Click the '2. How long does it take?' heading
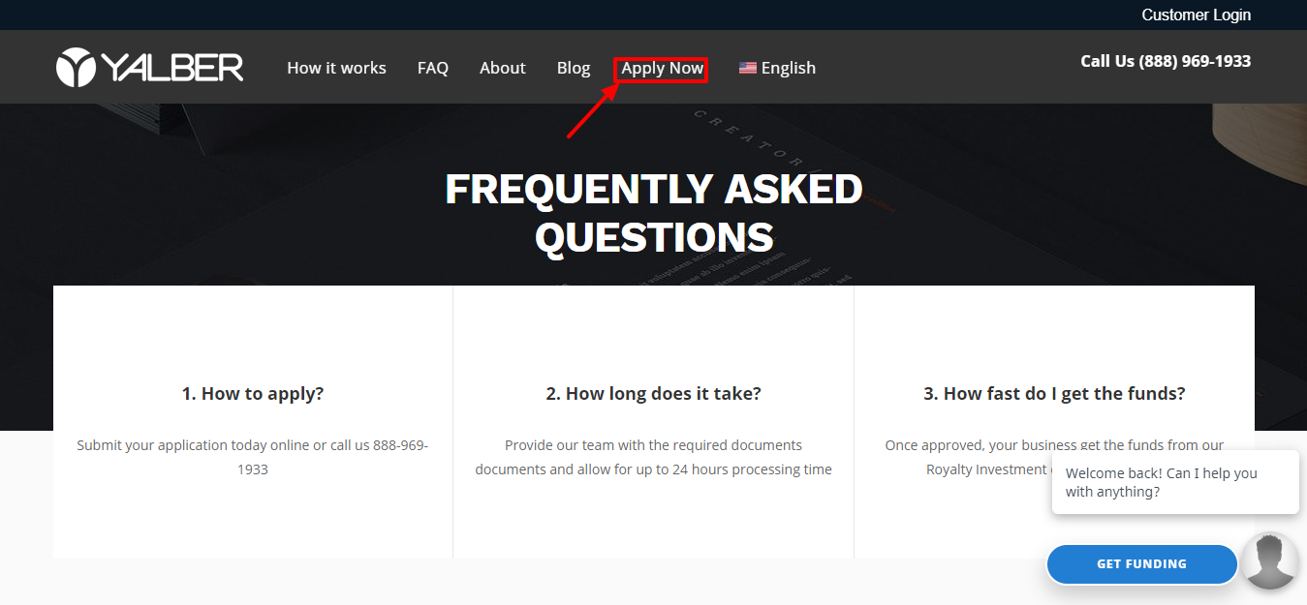This screenshot has height=605, width=1307. 653,393
